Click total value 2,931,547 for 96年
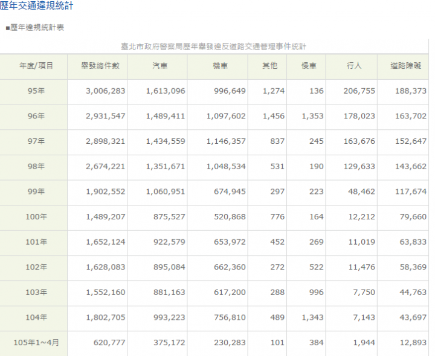435x356 pixels. pyautogui.click(x=105, y=116)
